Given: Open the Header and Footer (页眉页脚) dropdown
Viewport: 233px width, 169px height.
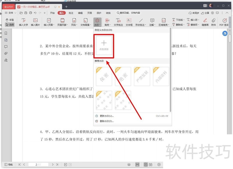Looking at the screenshot, I should (63, 22).
